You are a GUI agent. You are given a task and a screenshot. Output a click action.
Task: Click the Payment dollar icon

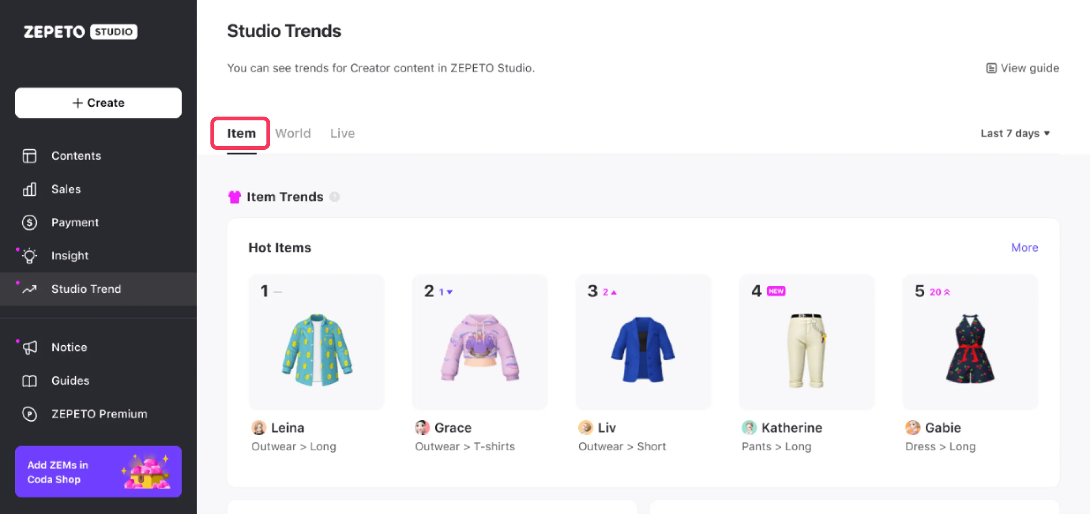(x=29, y=223)
